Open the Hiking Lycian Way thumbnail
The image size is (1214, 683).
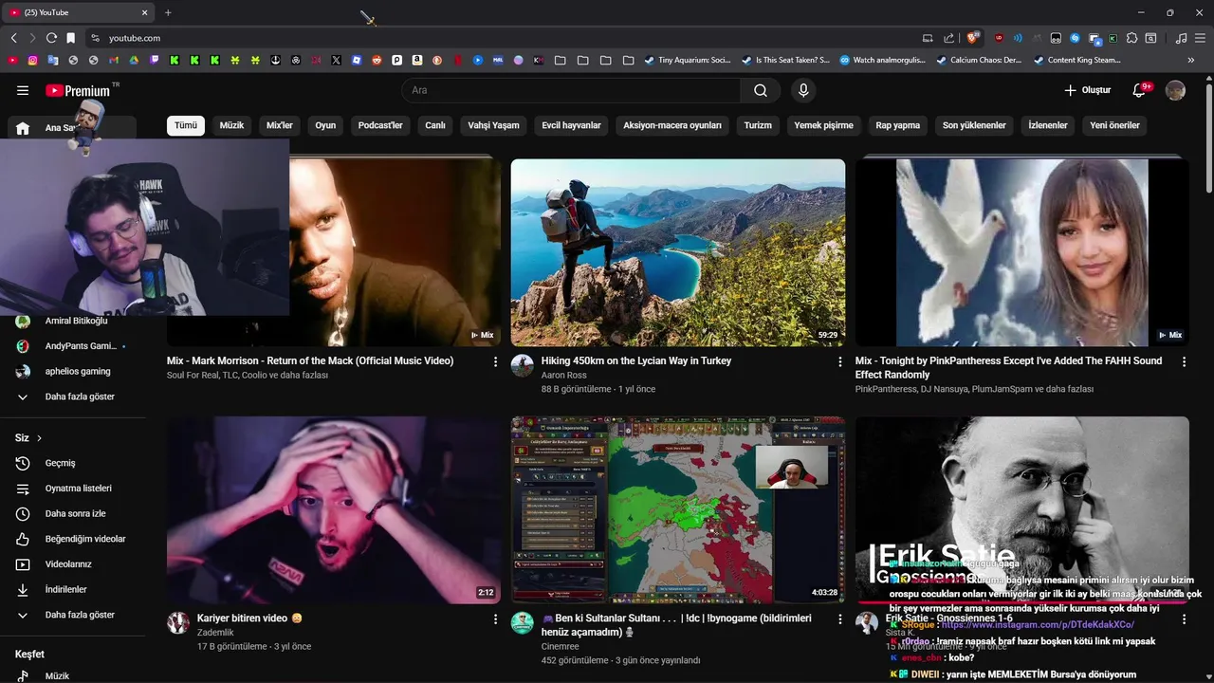tap(678, 252)
